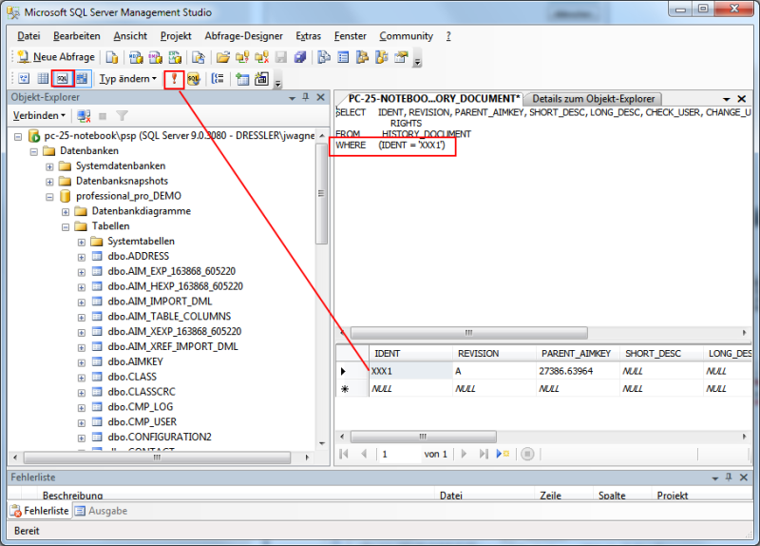Open the Projekt menu
The height and width of the screenshot is (546, 760).
[x=176, y=36]
